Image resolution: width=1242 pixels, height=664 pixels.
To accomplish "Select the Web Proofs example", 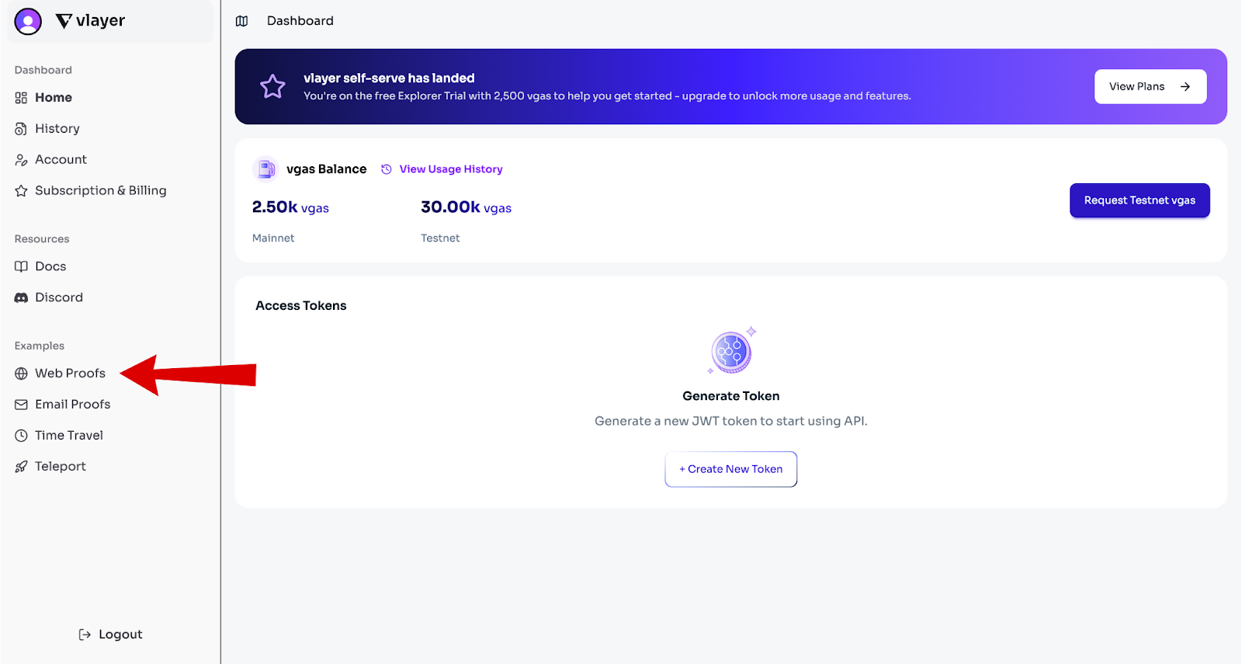I will [70, 374].
